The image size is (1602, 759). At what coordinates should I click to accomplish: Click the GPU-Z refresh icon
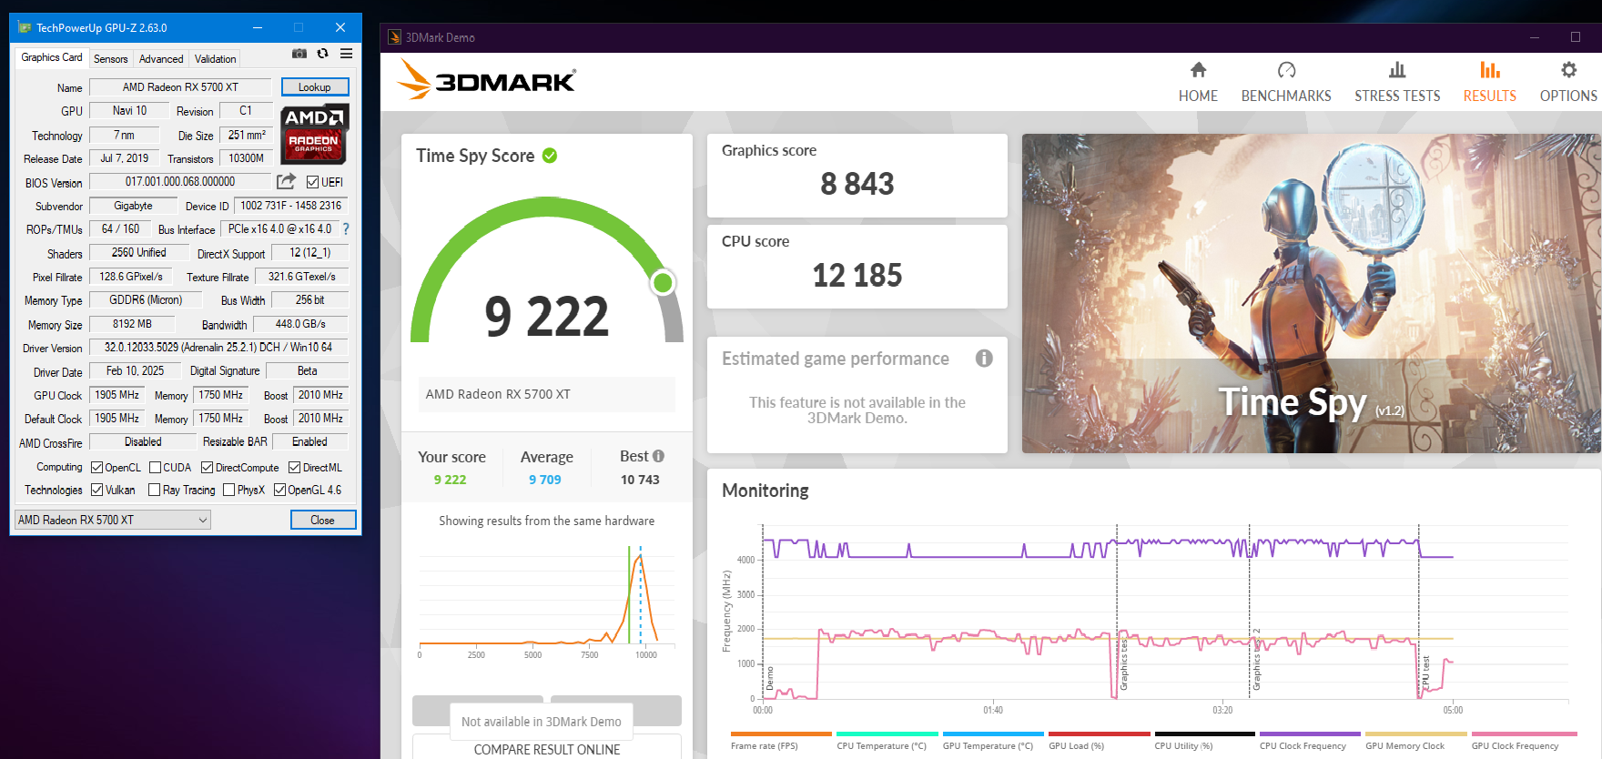pyautogui.click(x=322, y=54)
